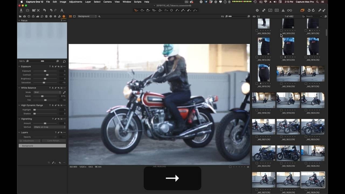The width and height of the screenshot is (345, 194).
Task: Click the Exposure Warning triangle icon
Action: pyautogui.click(x=283, y=10)
